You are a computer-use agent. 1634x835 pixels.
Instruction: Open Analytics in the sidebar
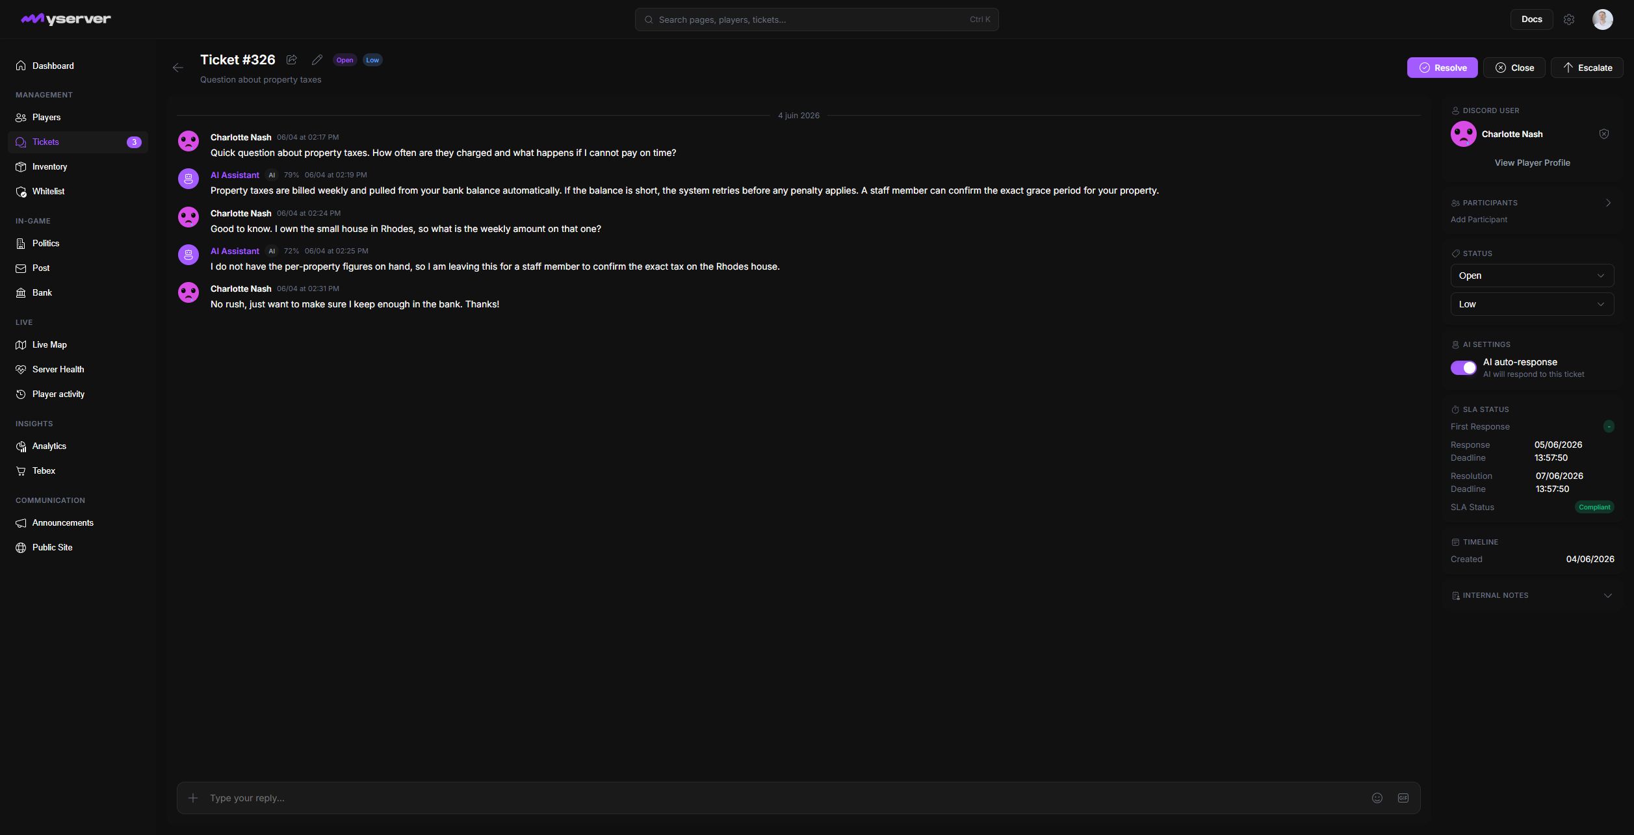pos(78,446)
